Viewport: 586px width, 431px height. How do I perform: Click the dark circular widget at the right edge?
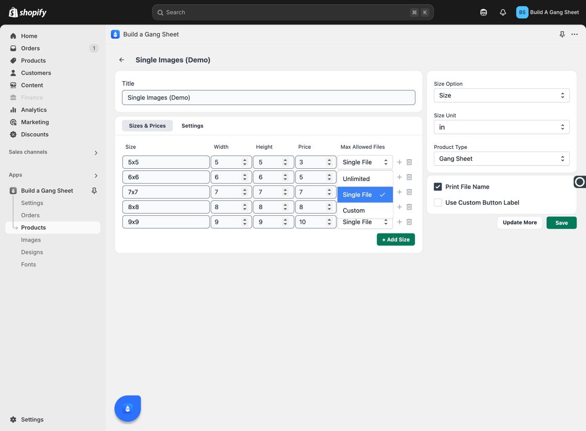(x=580, y=182)
